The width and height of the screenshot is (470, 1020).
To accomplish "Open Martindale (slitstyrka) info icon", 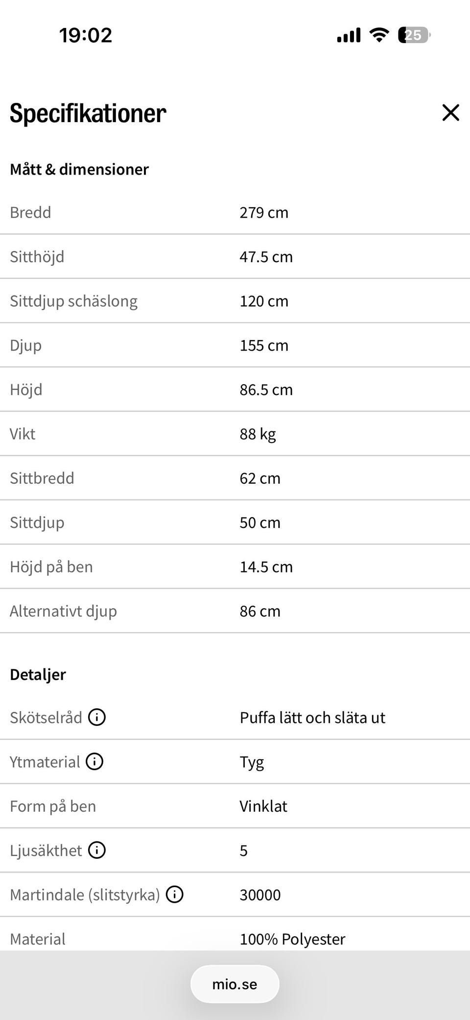I will (175, 895).
